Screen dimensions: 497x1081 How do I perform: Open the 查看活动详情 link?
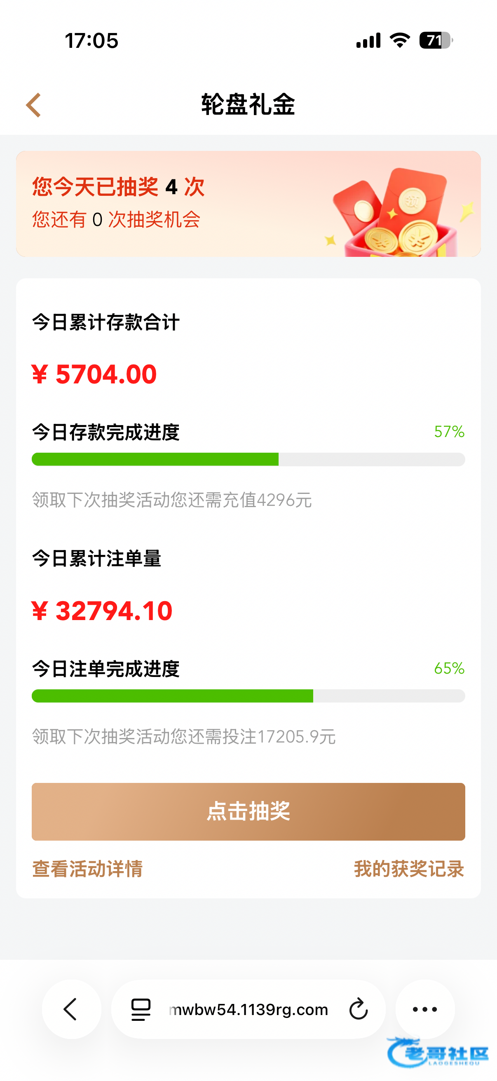(x=88, y=869)
